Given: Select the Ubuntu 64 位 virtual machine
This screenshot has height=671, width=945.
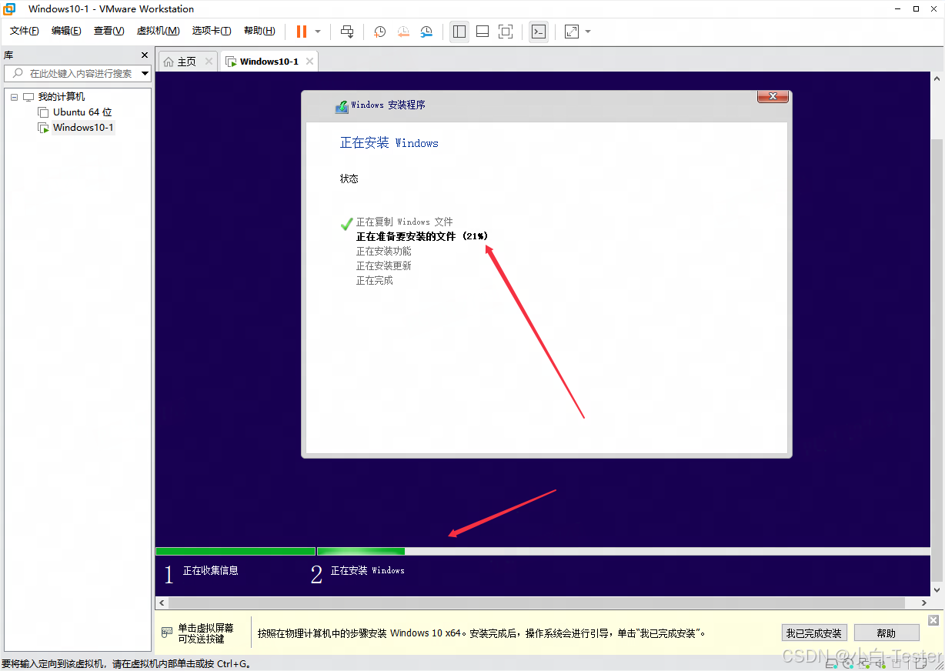Looking at the screenshot, I should tap(82, 112).
